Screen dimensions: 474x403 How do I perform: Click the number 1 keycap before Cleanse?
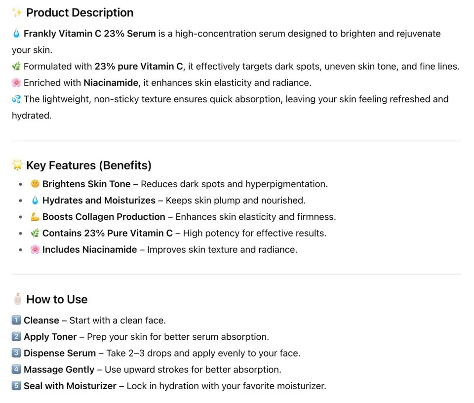point(16,320)
